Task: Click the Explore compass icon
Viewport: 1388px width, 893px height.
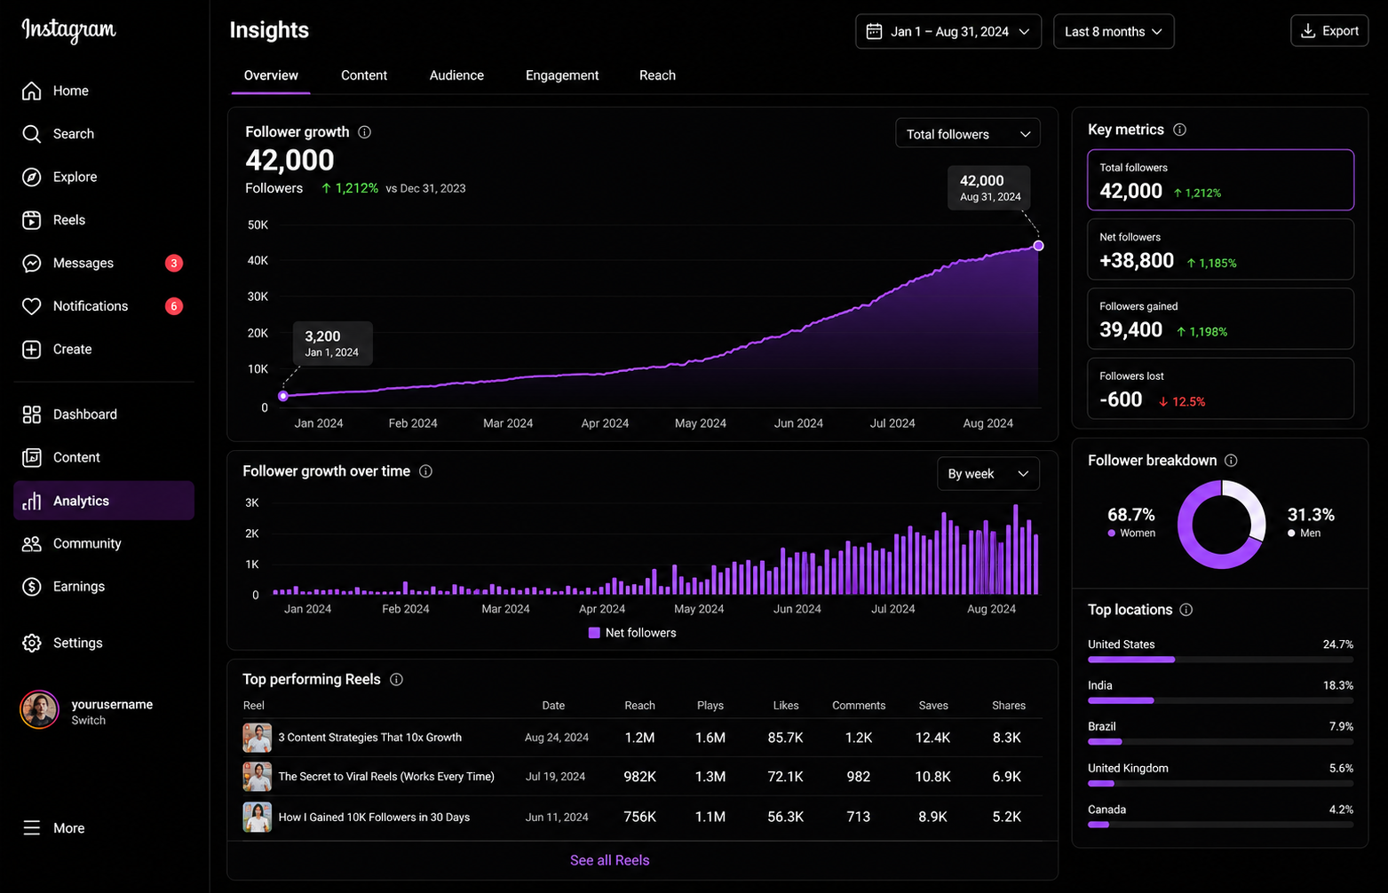Action: click(x=32, y=177)
